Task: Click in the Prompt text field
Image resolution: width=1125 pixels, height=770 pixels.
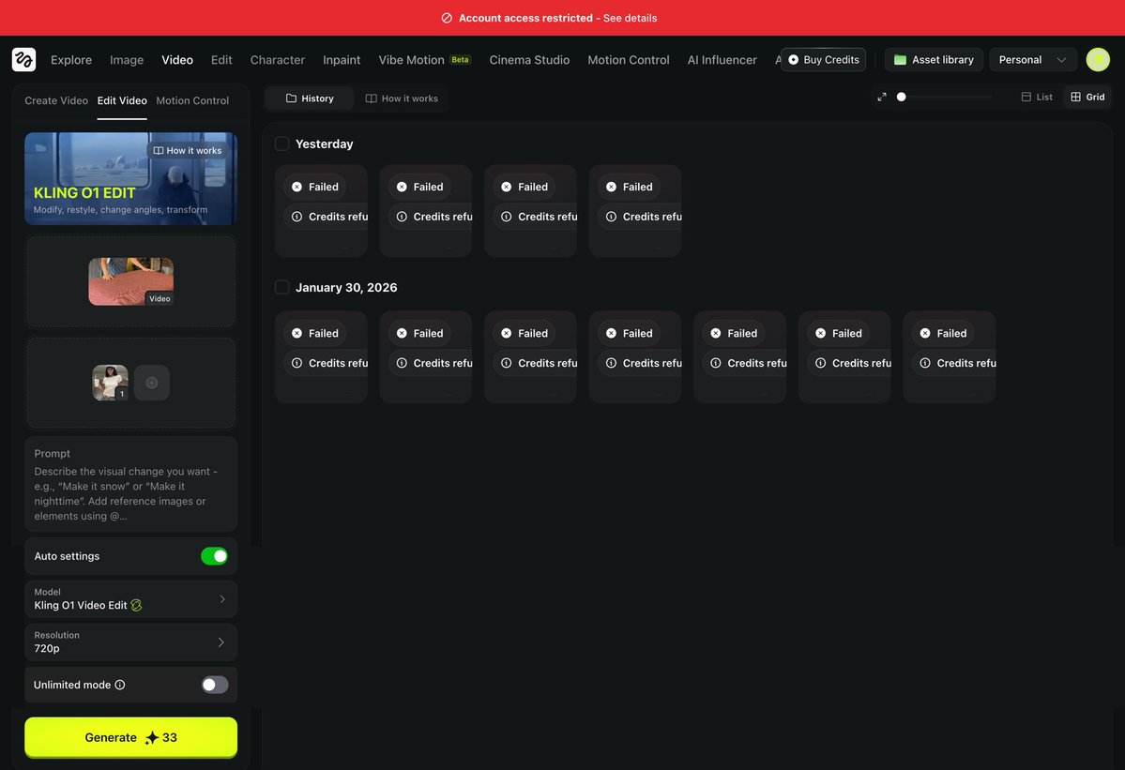Action: pyautogui.click(x=130, y=484)
